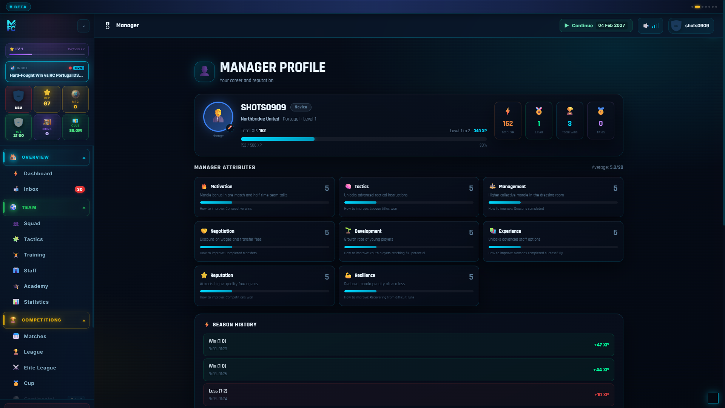725x408 pixels.
Task: Open the shots0909 user menu
Action: coord(691,26)
